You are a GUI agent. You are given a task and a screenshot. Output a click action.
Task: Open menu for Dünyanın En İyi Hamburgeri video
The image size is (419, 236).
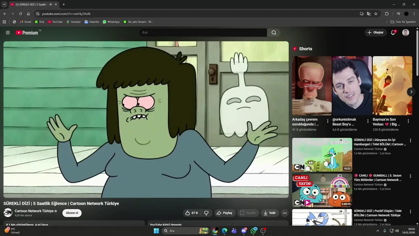click(410, 141)
